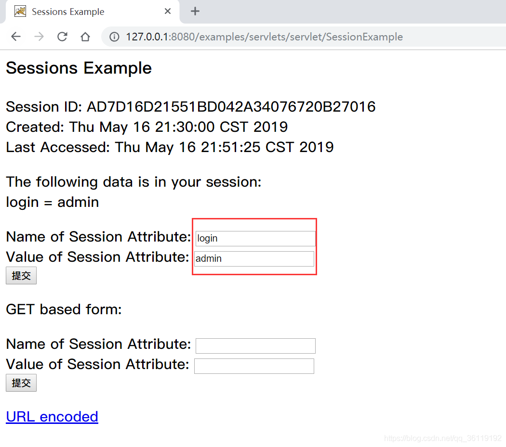Screen dimensions: 506x447
Task: Open the browser home page
Action: 85,36
